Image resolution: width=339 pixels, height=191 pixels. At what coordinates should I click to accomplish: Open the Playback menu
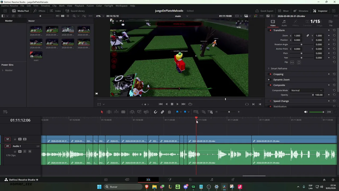79,6
